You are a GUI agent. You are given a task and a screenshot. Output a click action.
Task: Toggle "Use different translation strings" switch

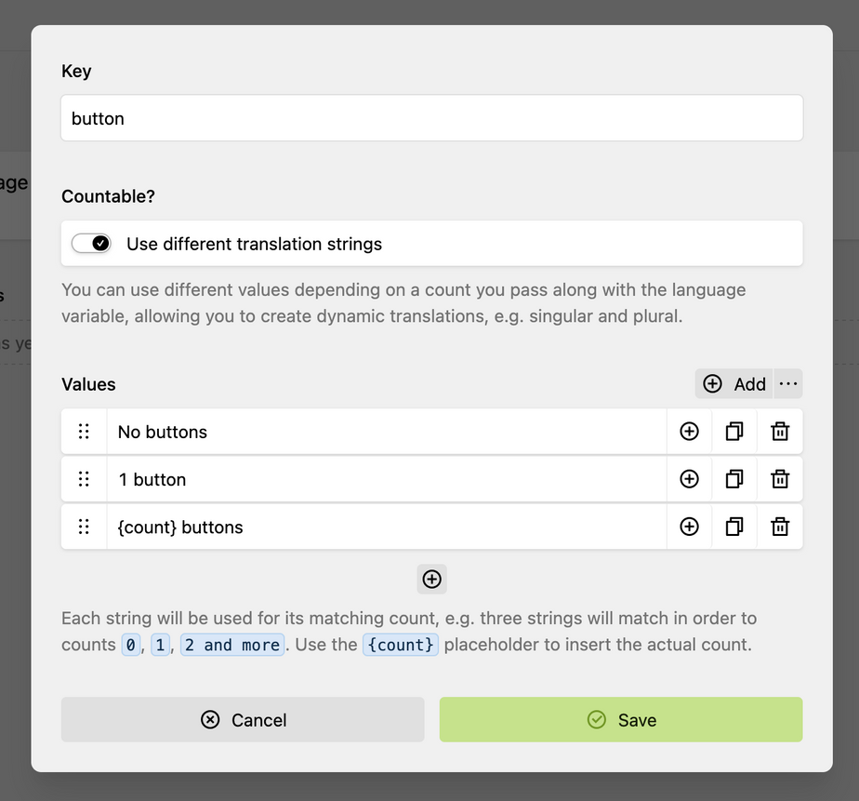(91, 244)
